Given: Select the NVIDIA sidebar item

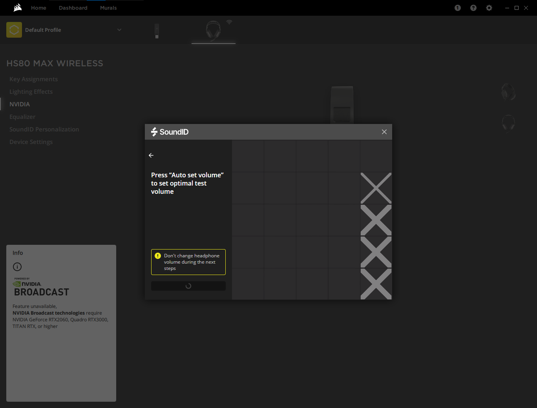Looking at the screenshot, I should [x=20, y=104].
